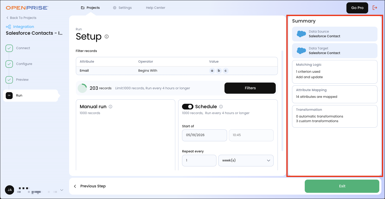Image resolution: width=385 pixels, height=199 pixels.
Task: Go to the Connect step
Action: coord(23,48)
